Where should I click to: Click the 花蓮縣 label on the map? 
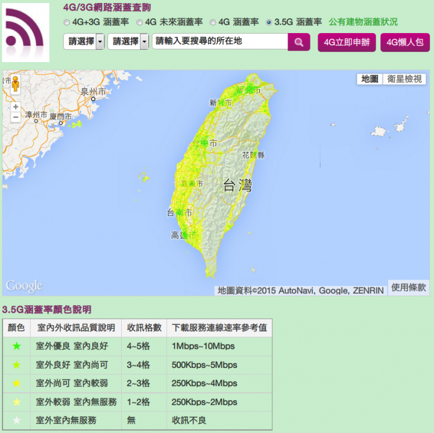click(x=254, y=155)
